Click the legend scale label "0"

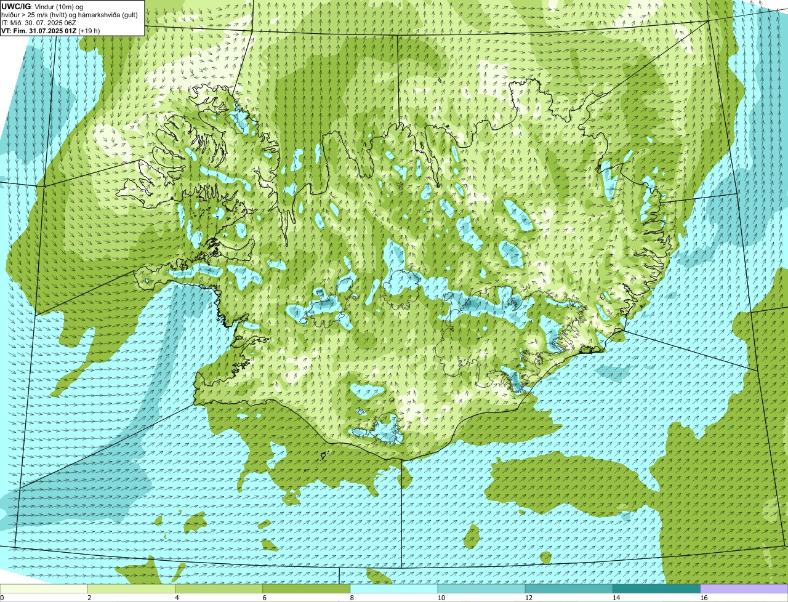coord(2,598)
